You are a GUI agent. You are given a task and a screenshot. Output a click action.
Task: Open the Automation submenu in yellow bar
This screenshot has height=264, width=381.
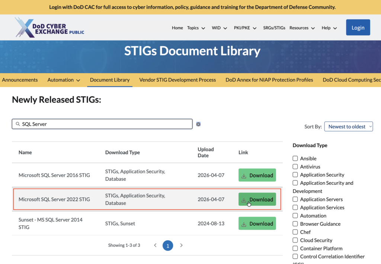(64, 80)
